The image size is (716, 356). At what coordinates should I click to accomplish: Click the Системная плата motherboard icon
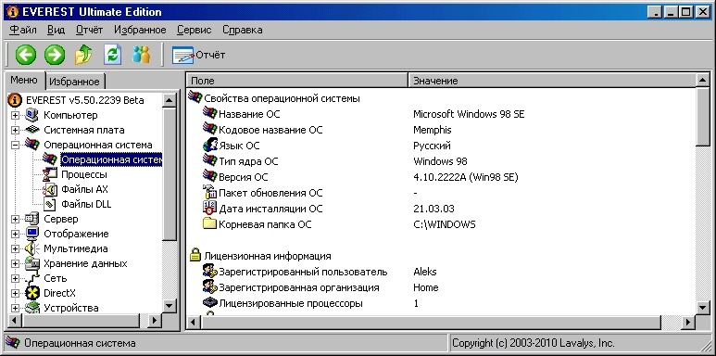point(32,130)
